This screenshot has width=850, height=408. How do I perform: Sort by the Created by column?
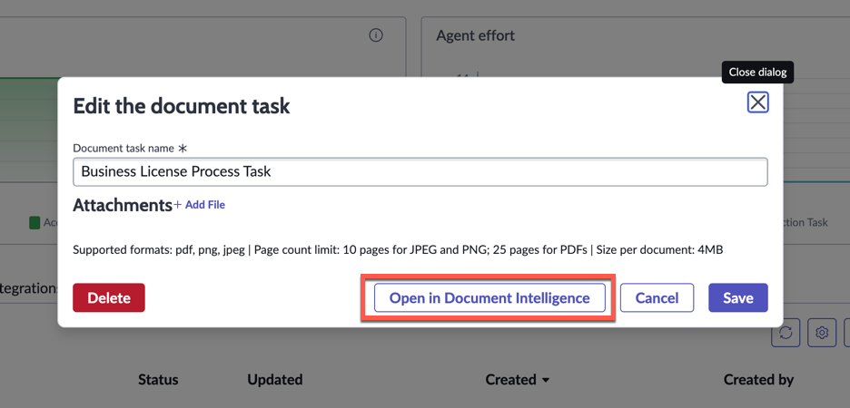click(x=758, y=379)
